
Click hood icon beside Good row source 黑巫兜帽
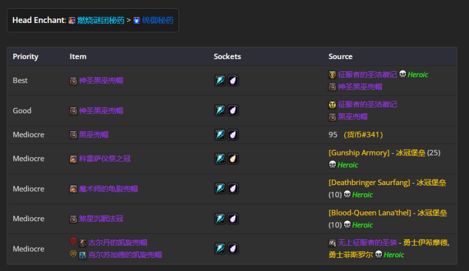pos(332,117)
